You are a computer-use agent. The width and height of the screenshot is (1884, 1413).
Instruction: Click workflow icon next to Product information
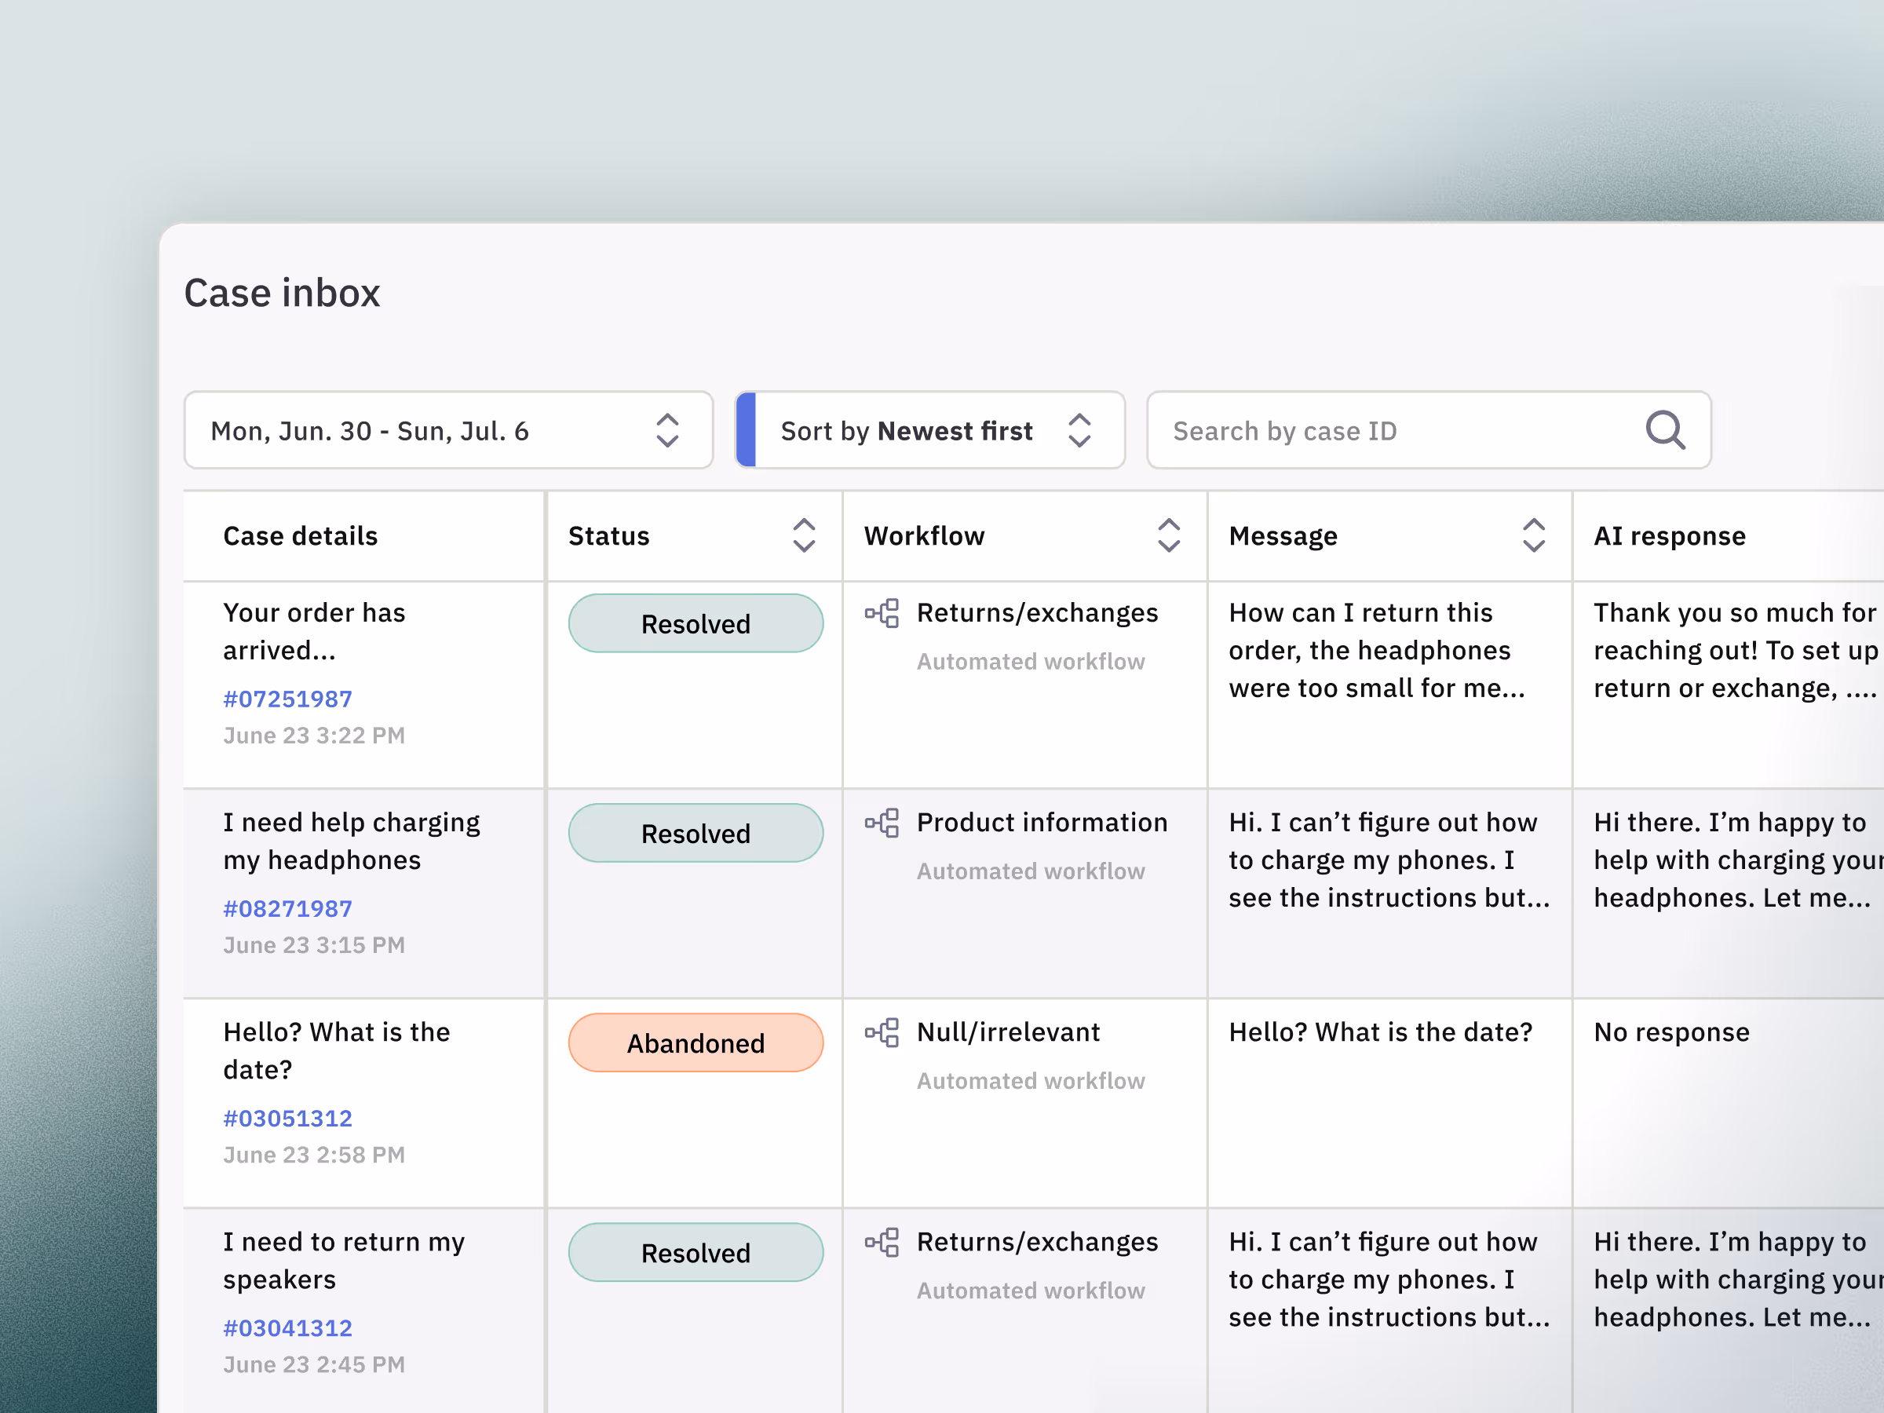click(x=882, y=823)
